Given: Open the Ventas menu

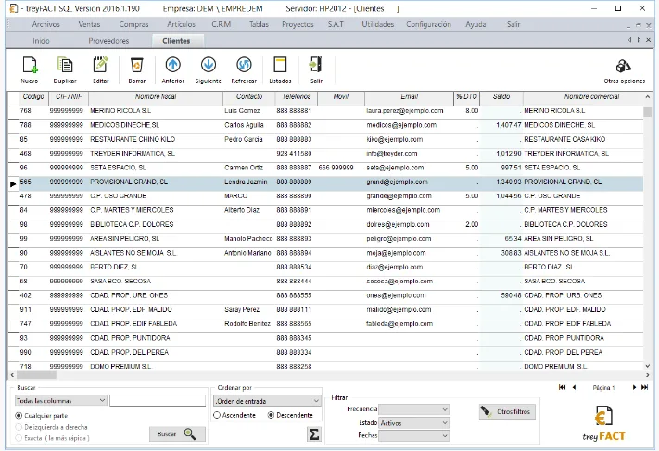Looking at the screenshot, I should pos(89,24).
